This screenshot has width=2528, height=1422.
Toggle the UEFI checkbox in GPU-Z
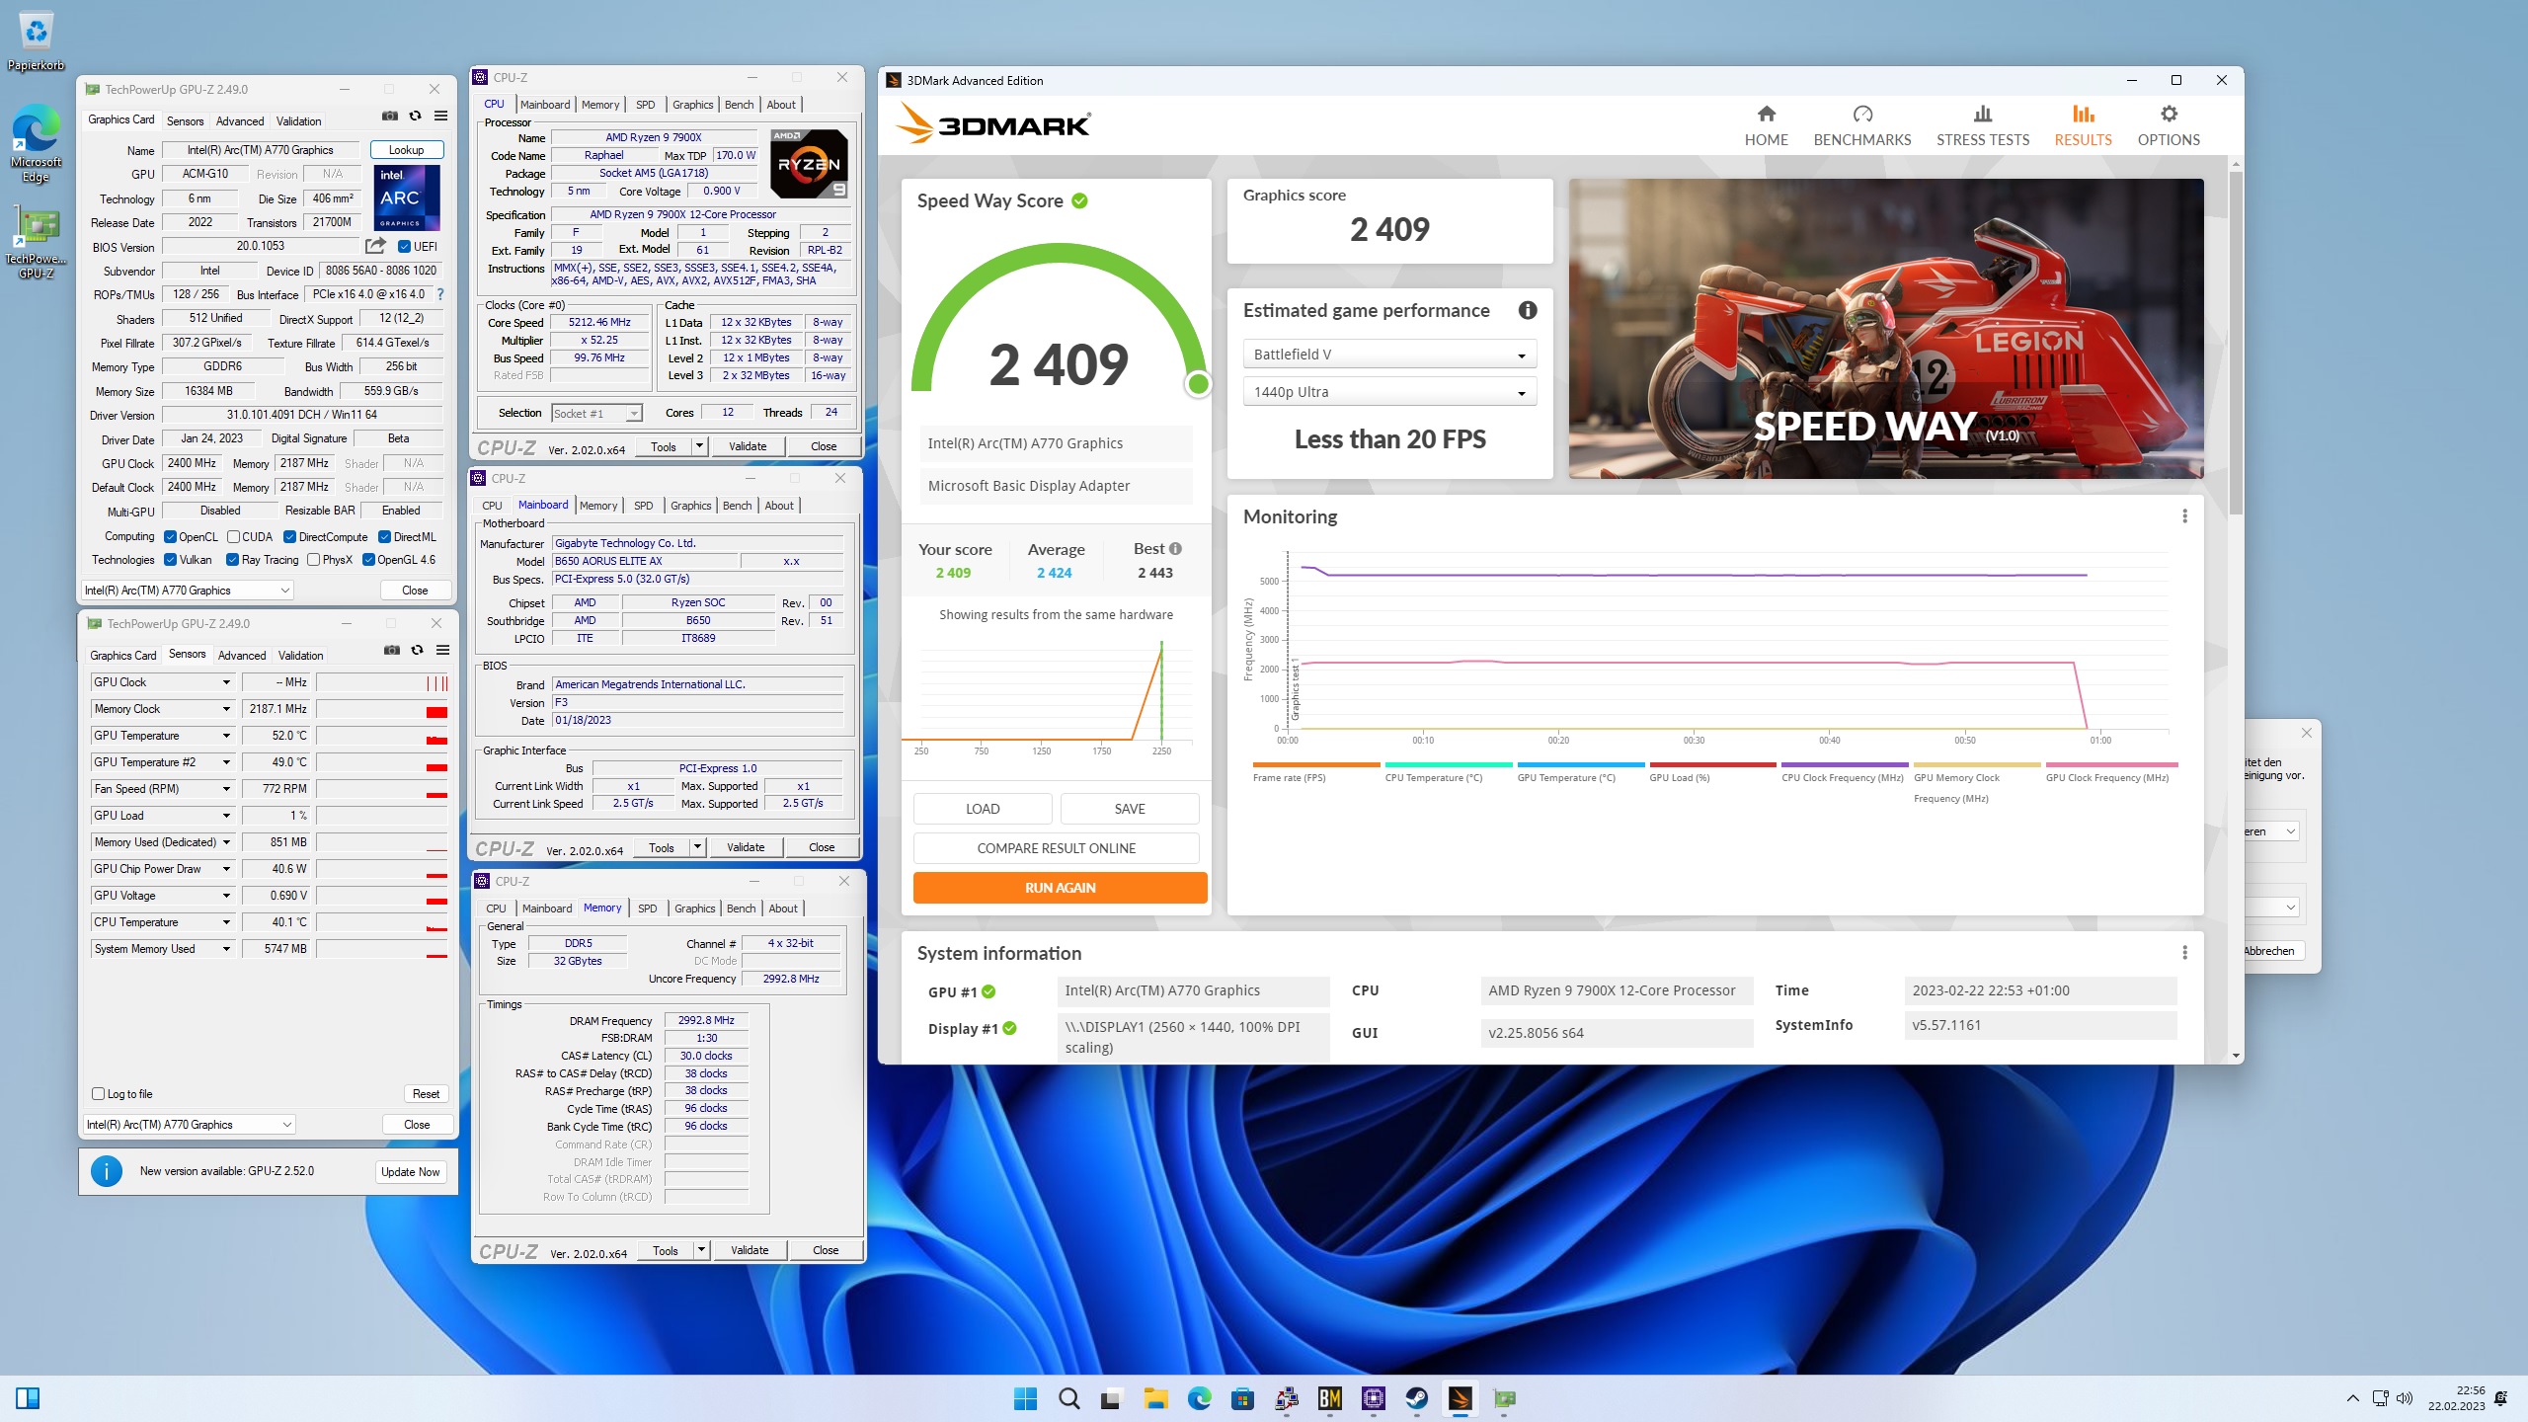404,247
